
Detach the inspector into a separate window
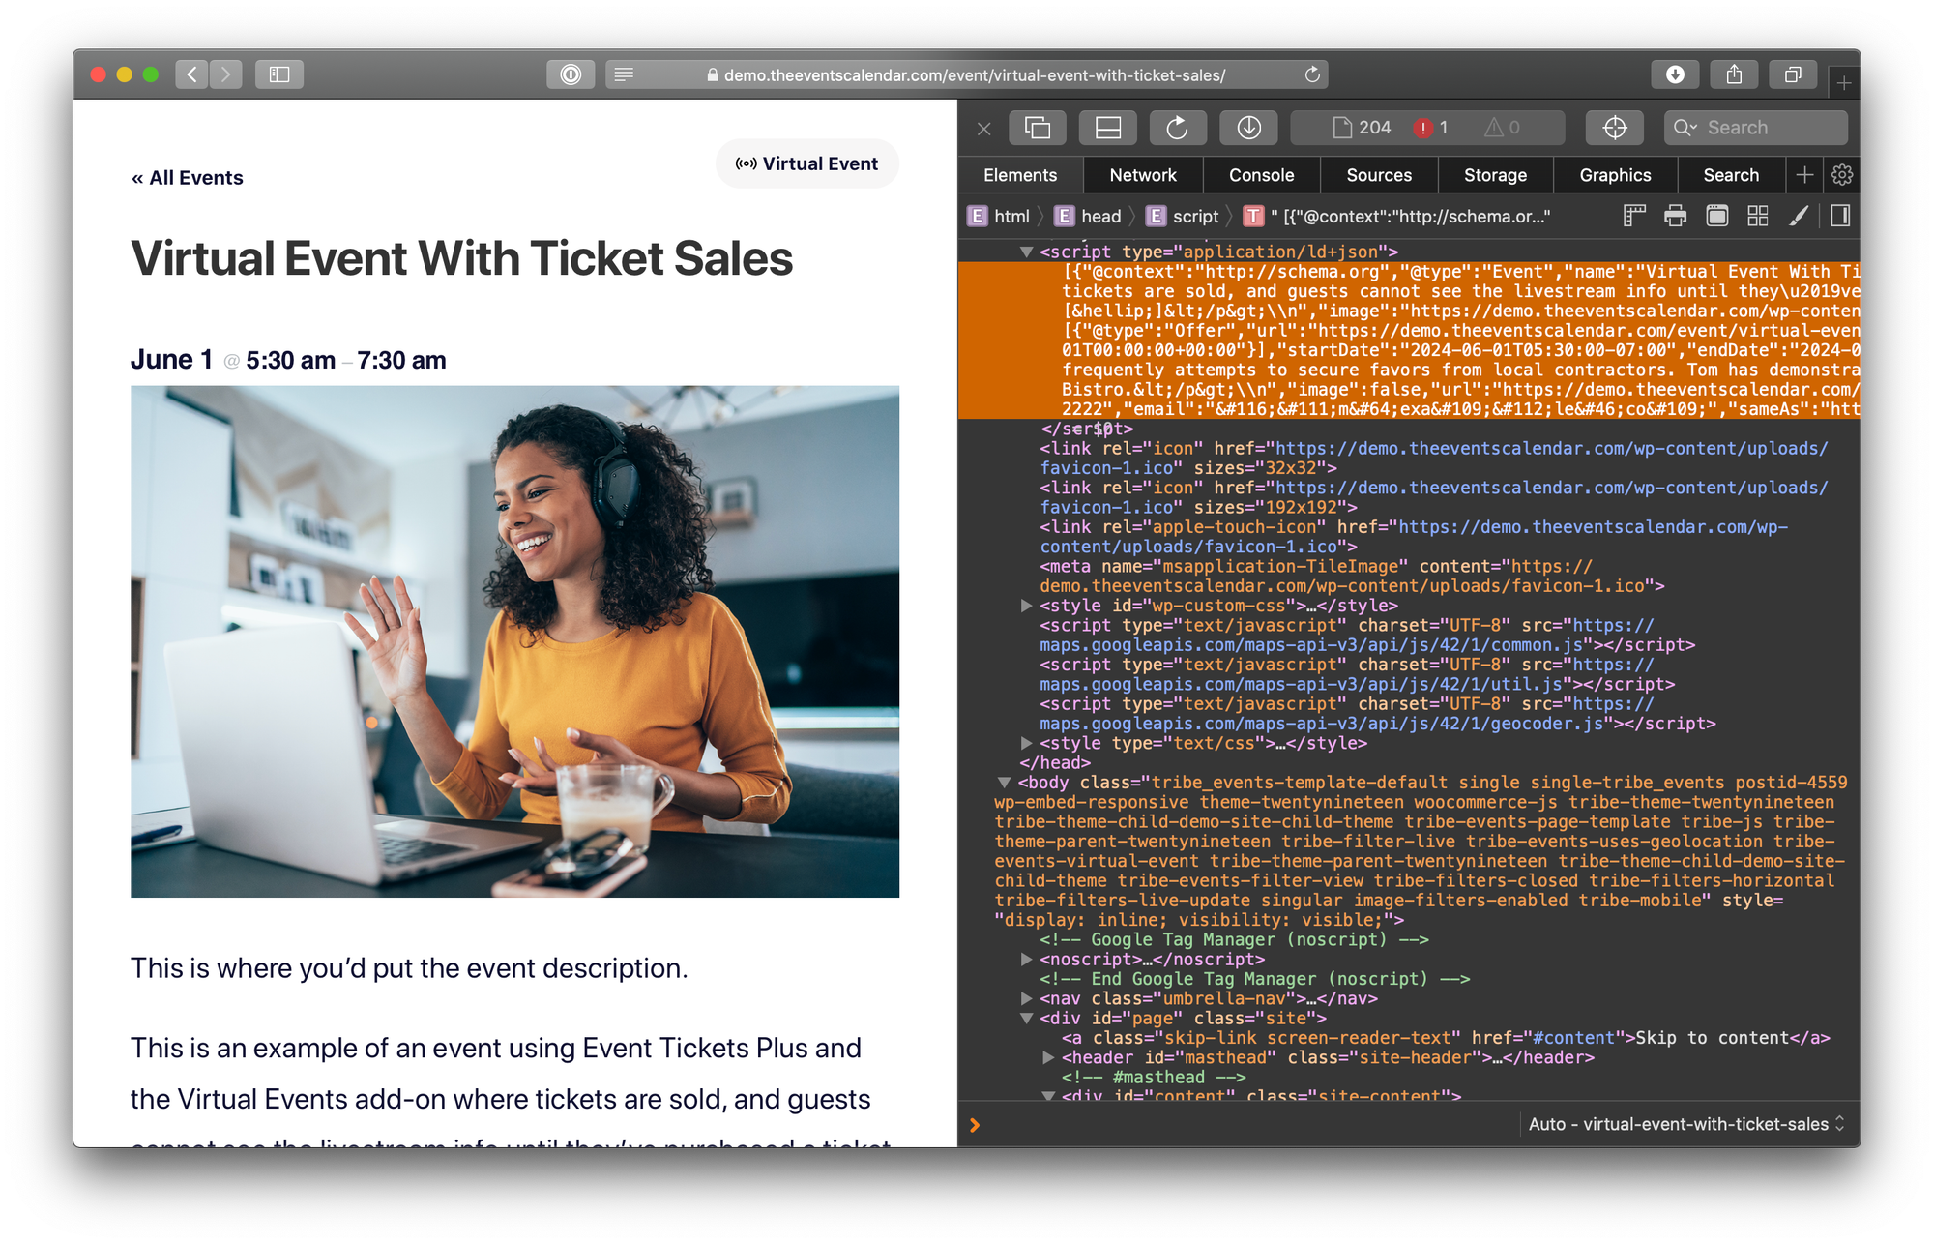point(1037,127)
